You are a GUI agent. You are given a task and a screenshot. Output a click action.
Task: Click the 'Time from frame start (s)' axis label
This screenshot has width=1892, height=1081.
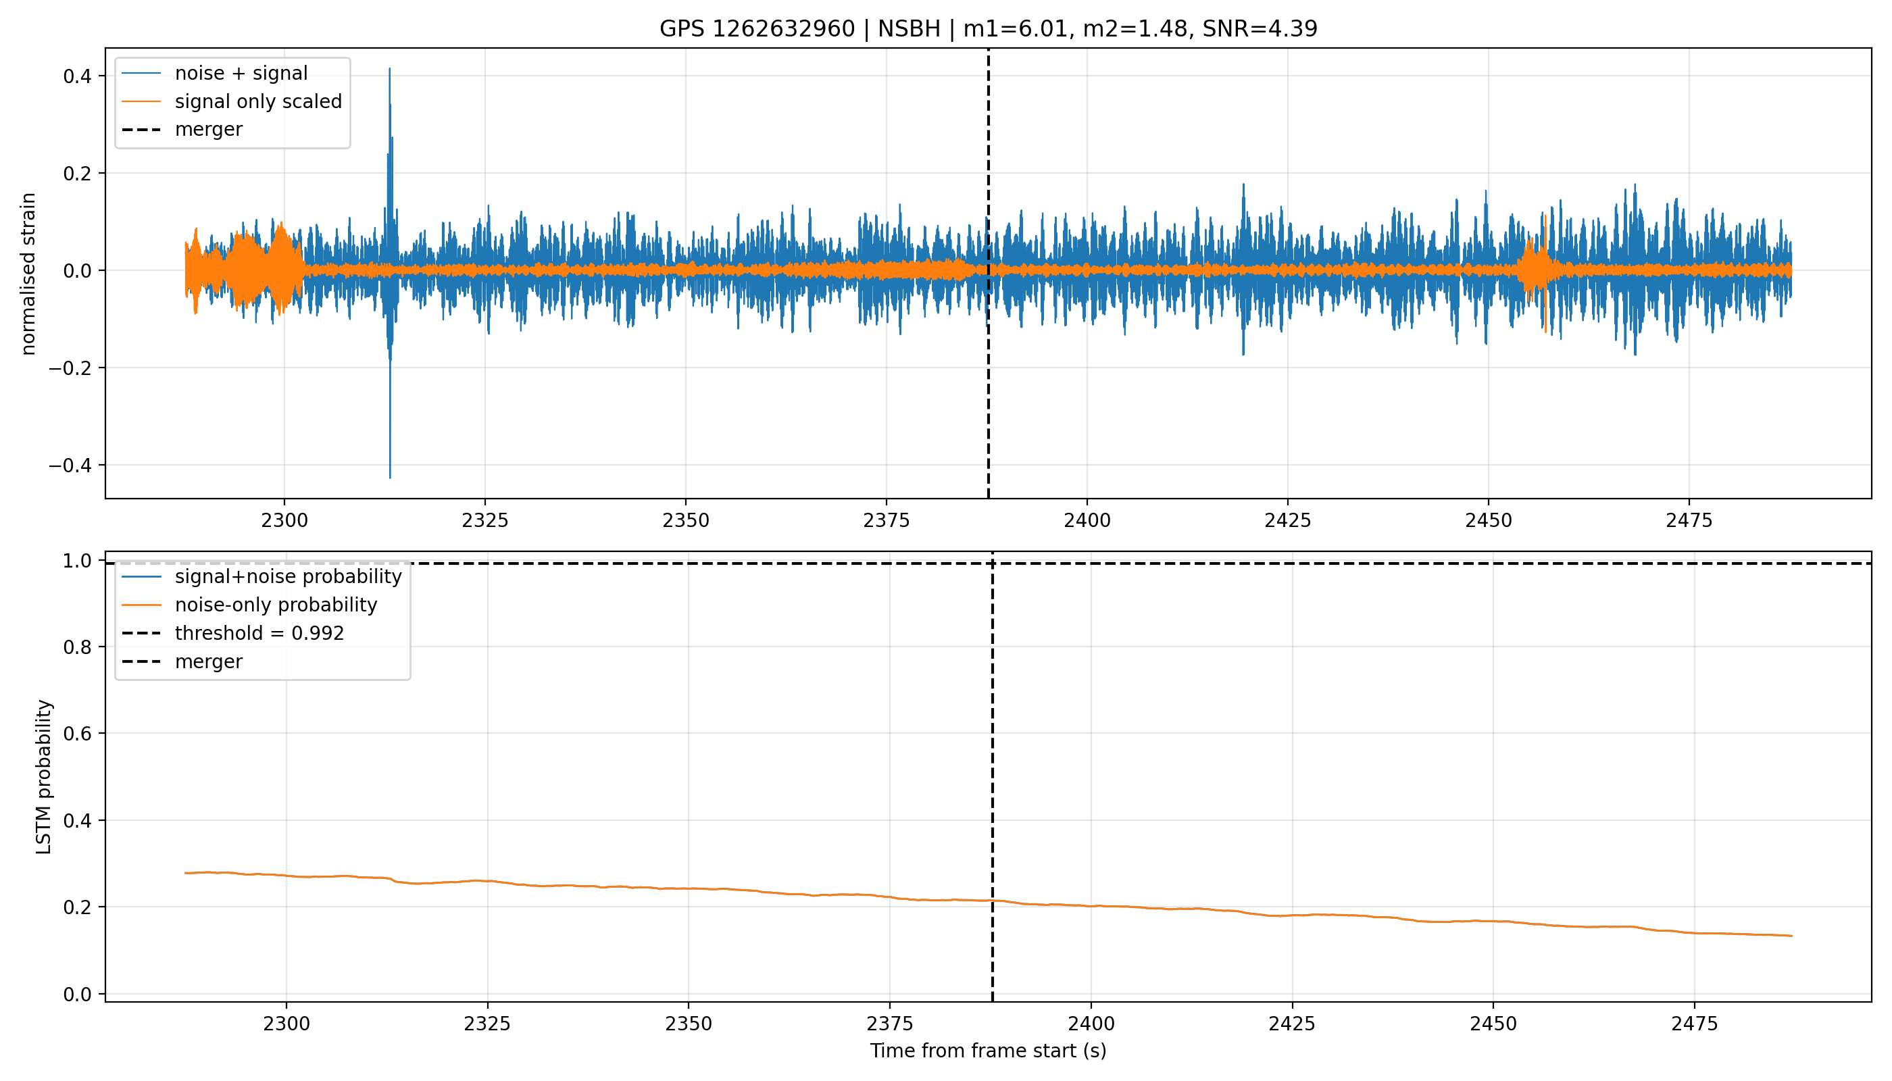(x=989, y=1051)
